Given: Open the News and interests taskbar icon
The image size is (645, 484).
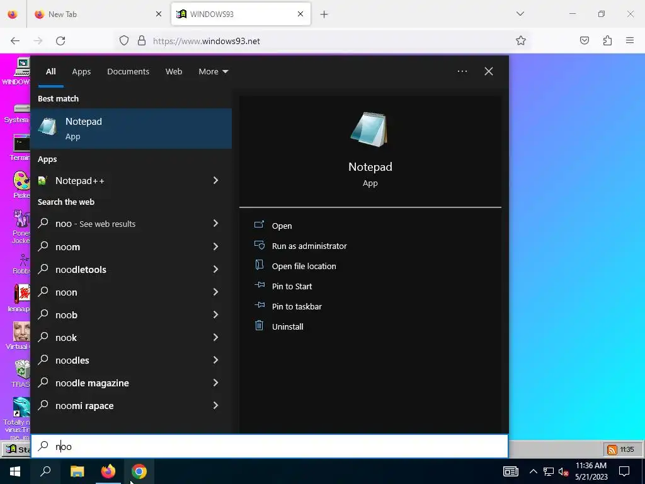Looking at the screenshot, I should (x=510, y=471).
